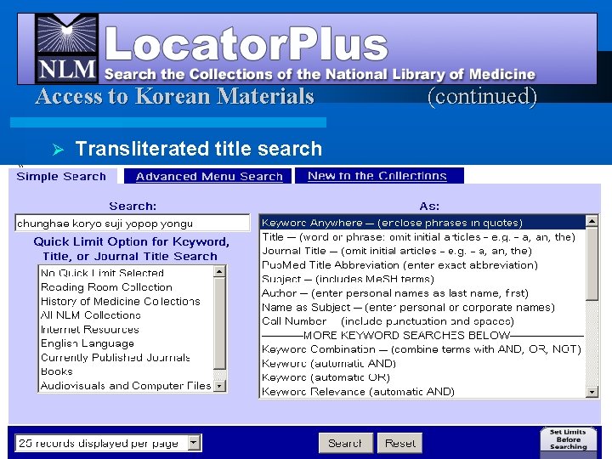
Task: Select Subject includes MeSH terms option
Action: click(422, 279)
